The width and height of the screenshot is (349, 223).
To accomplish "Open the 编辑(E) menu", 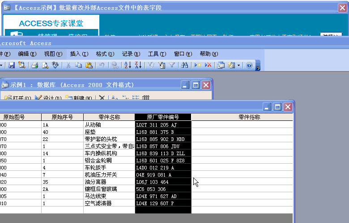I will click(27, 54).
